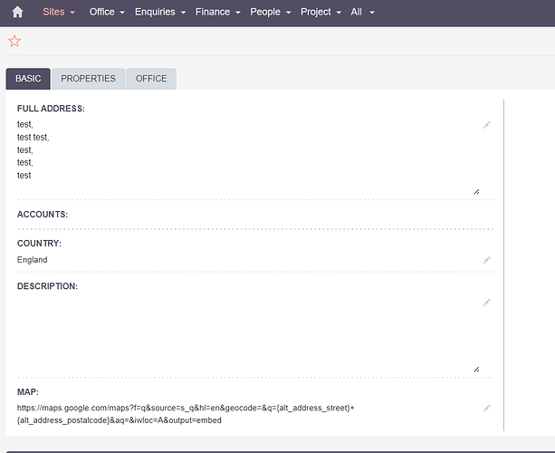Mark record as favorite with star icon
This screenshot has width=555, height=453.
pos(14,41)
